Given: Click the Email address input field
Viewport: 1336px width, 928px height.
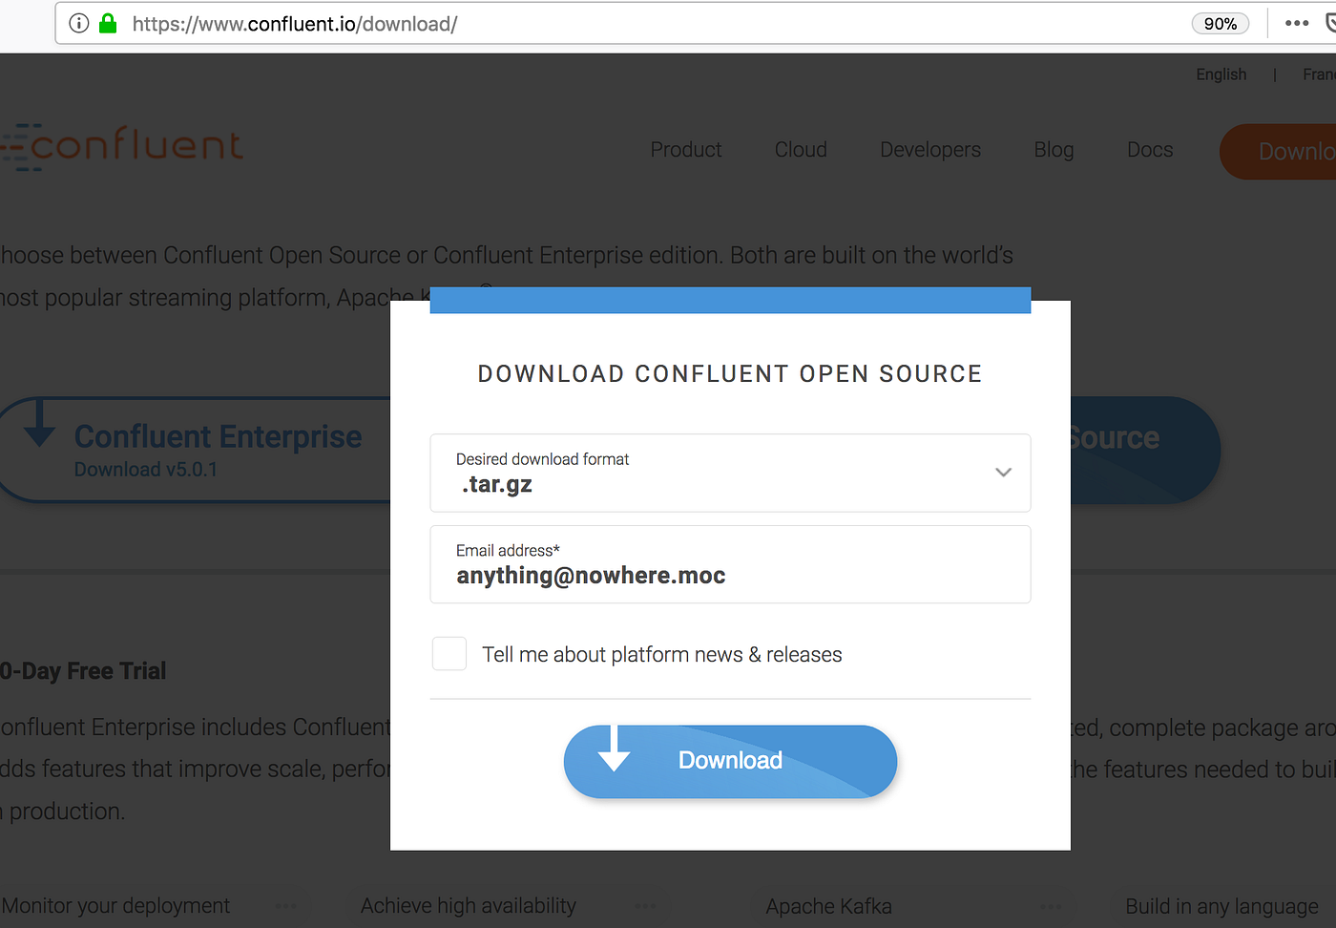Looking at the screenshot, I should point(730,564).
